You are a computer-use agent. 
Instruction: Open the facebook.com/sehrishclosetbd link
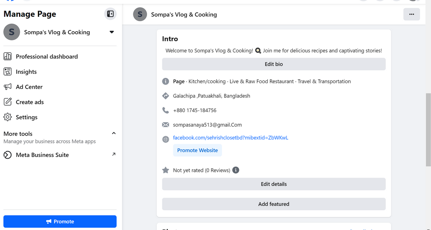click(x=231, y=138)
